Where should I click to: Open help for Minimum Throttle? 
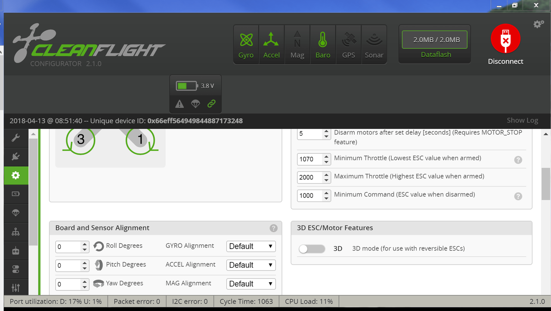pyautogui.click(x=518, y=160)
